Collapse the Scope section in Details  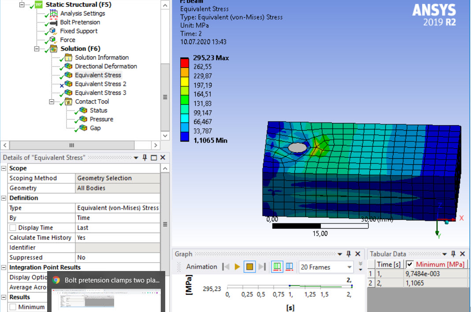click(4, 168)
